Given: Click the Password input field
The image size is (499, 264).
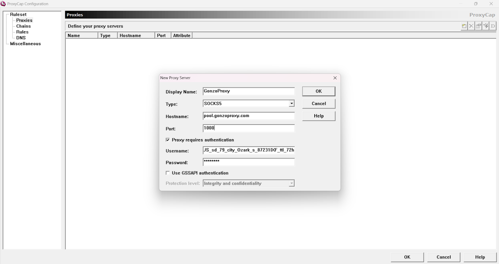Looking at the screenshot, I should coord(249,162).
